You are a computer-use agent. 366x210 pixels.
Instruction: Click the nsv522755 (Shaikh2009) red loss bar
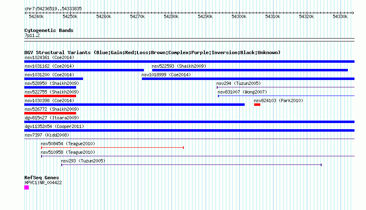50,96
